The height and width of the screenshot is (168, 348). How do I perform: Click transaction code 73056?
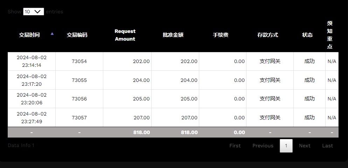79,99
